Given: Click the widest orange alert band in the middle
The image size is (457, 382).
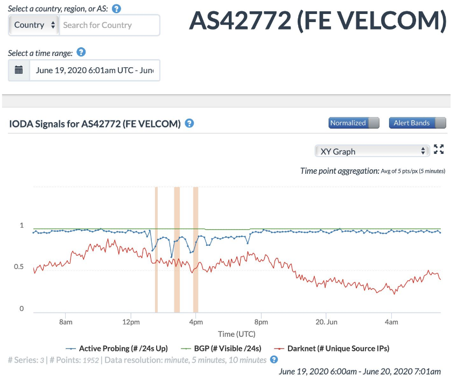Looking at the screenshot, I should click(x=177, y=250).
